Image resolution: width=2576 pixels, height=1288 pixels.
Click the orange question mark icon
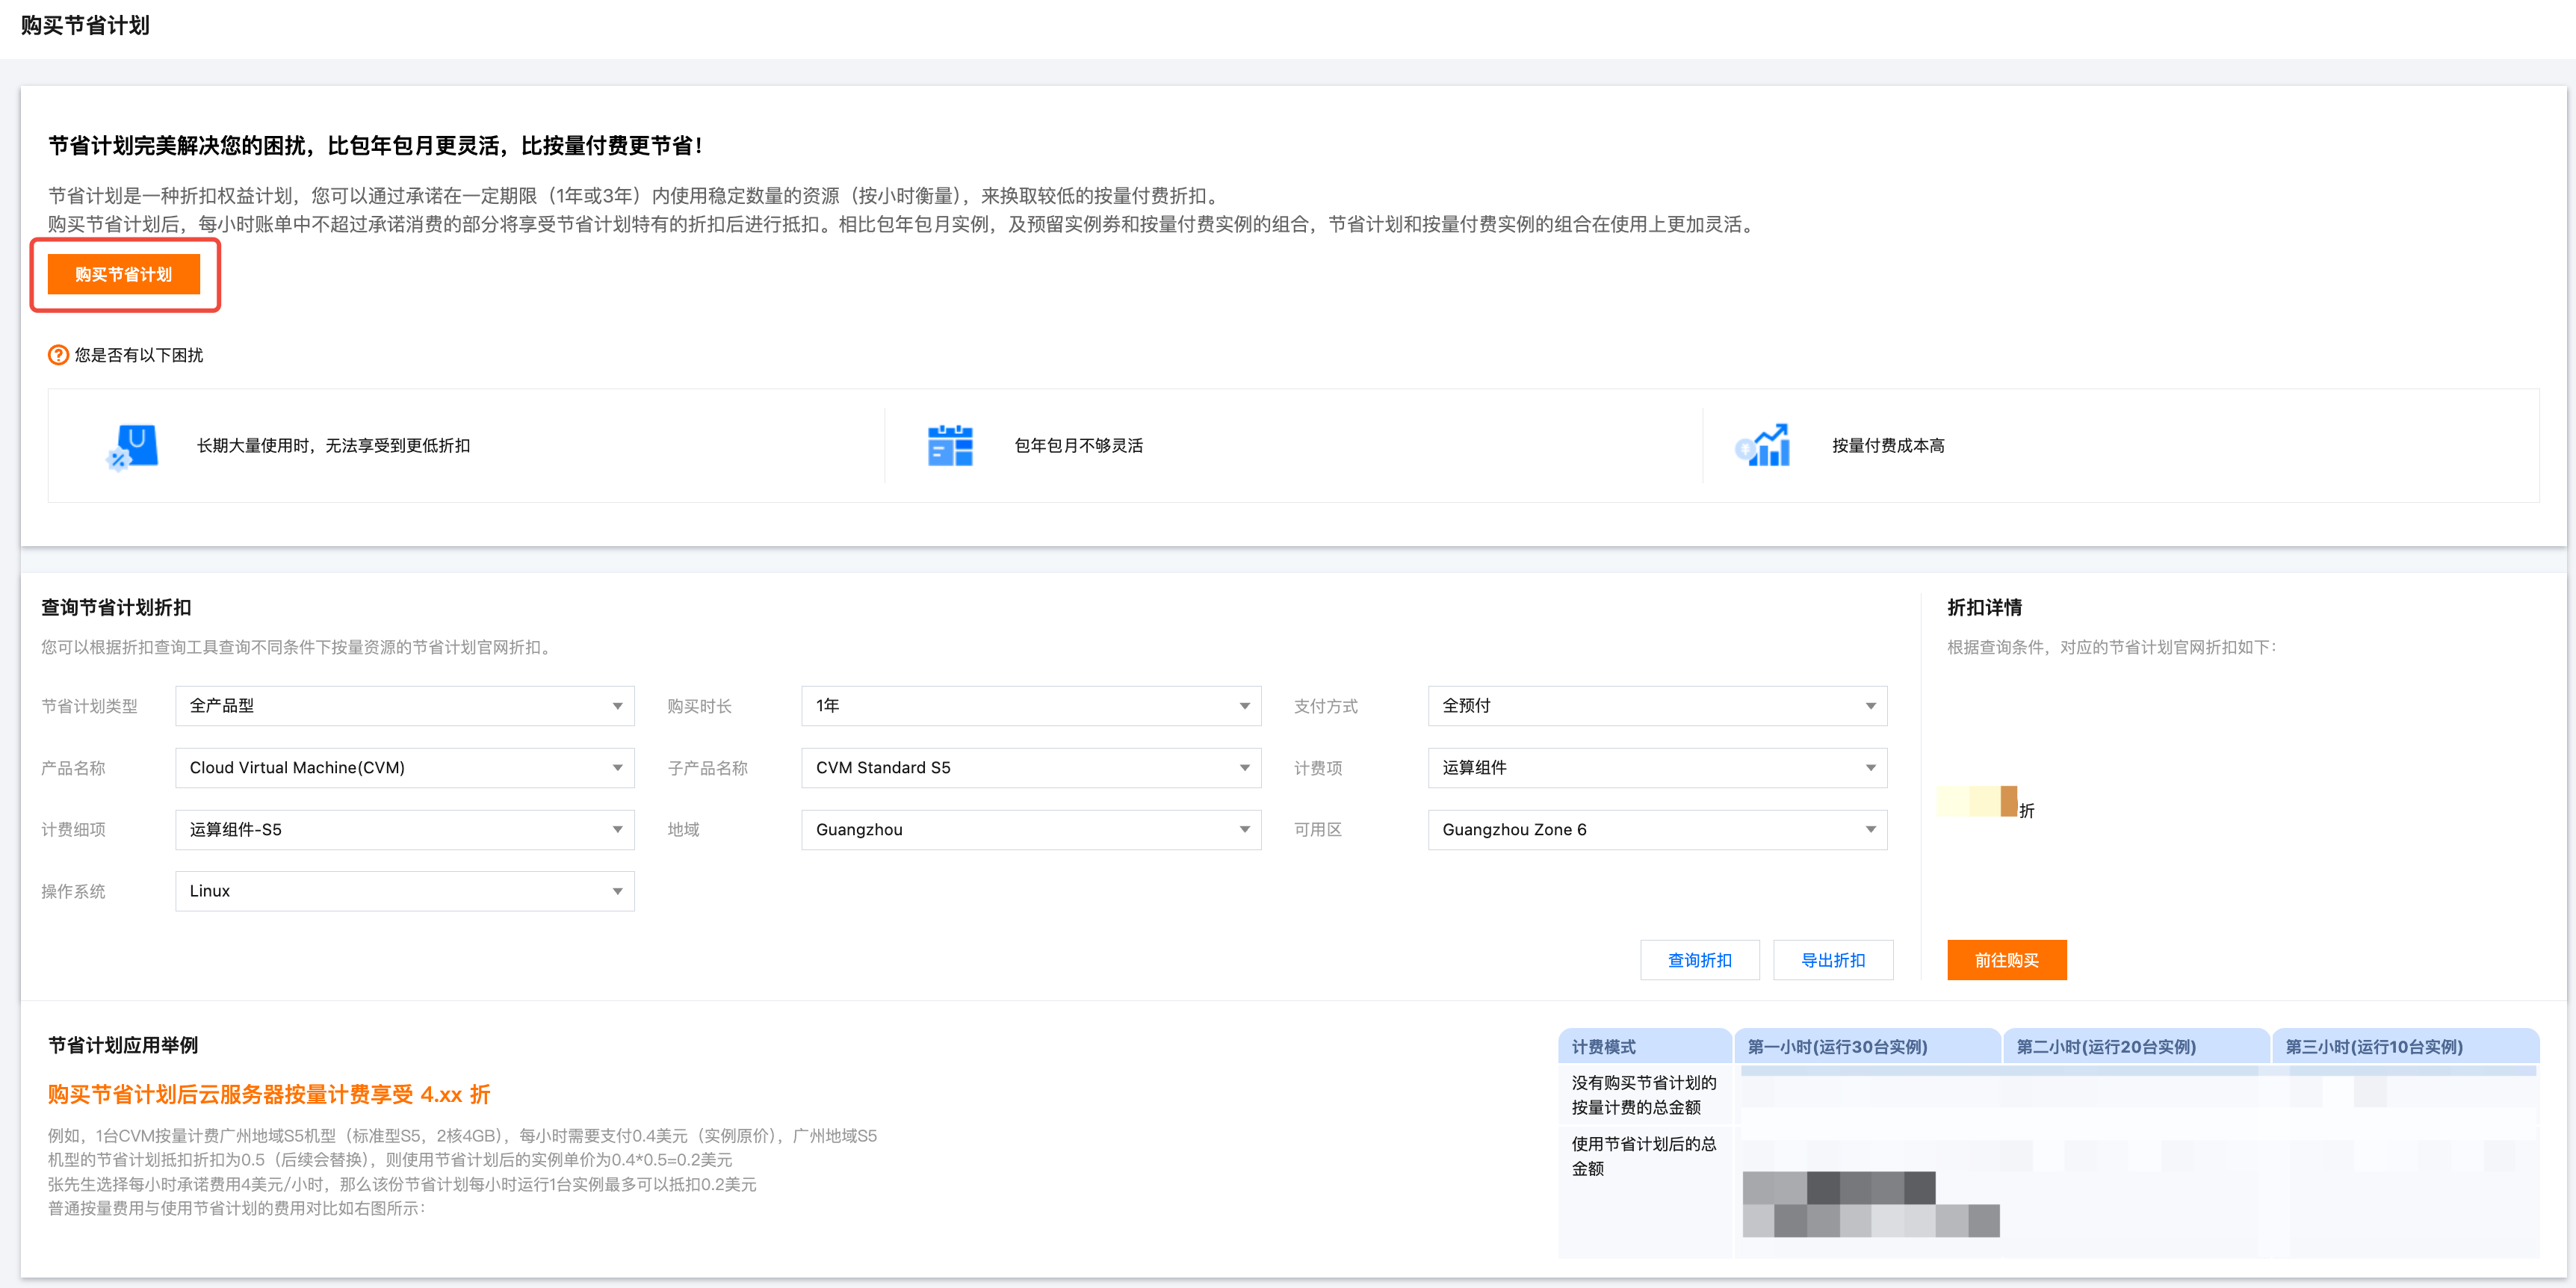tap(59, 355)
